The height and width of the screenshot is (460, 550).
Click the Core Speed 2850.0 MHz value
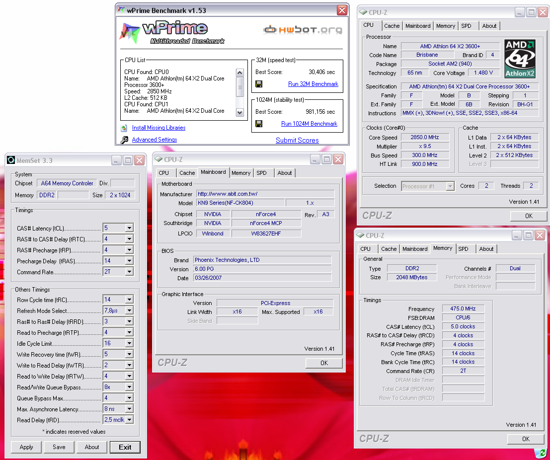[424, 137]
